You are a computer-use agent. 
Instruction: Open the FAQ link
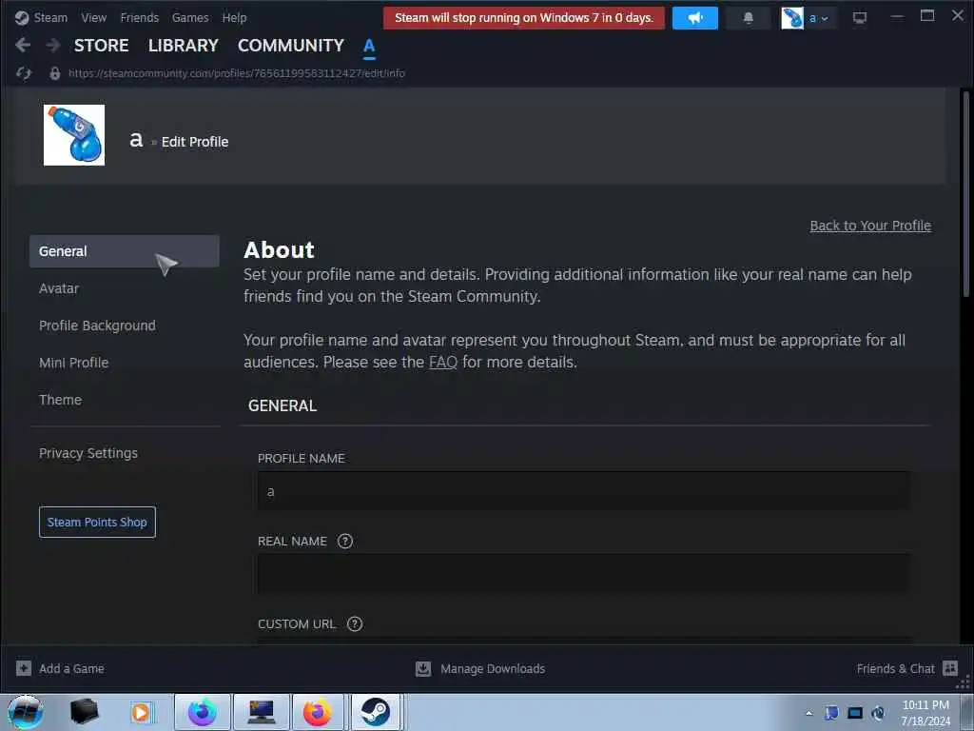[x=443, y=362]
